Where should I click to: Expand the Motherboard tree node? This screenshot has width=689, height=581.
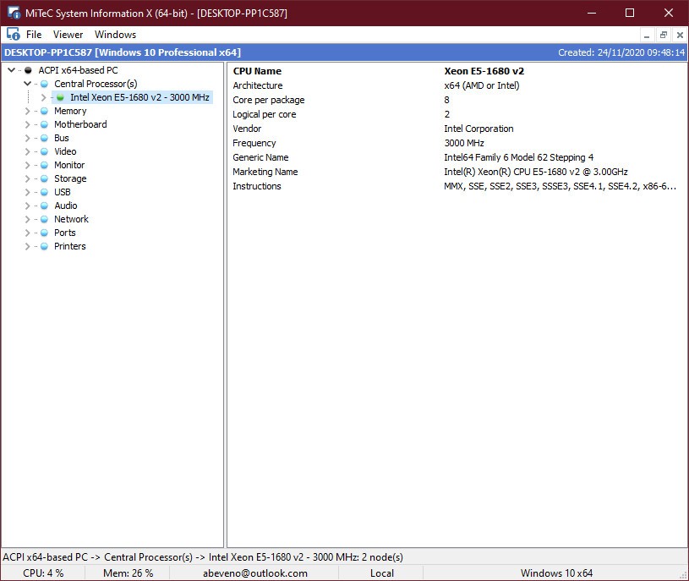pos(27,124)
